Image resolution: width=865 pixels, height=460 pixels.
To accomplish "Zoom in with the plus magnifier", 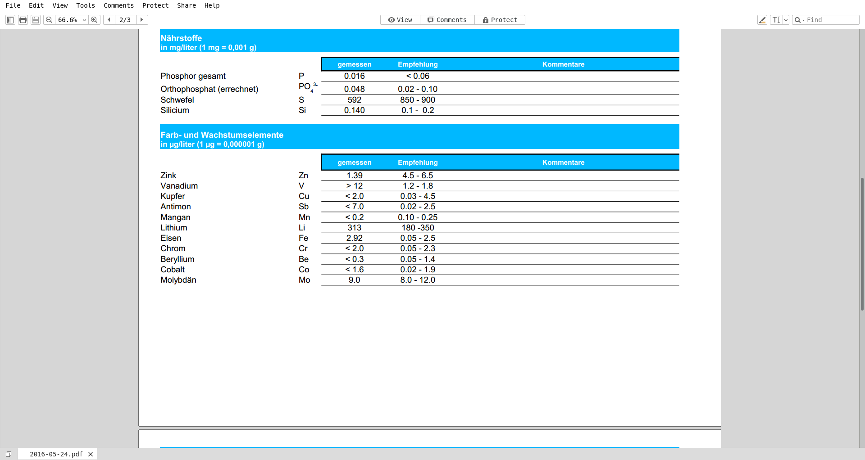I will pos(94,20).
